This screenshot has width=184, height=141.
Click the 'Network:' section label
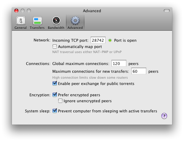42,40
